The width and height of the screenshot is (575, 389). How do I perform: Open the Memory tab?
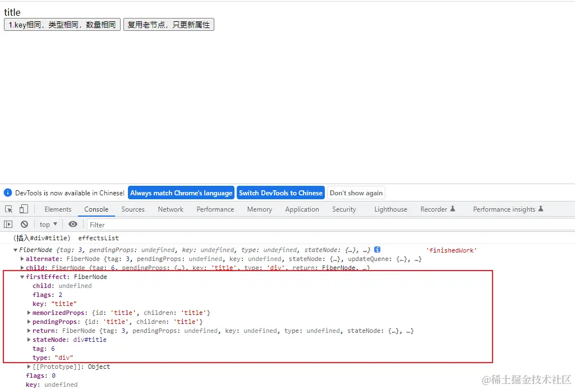pyautogui.click(x=260, y=209)
